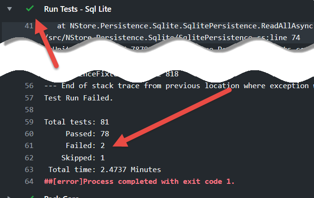Select the Test Run Failed. log line

78,98
